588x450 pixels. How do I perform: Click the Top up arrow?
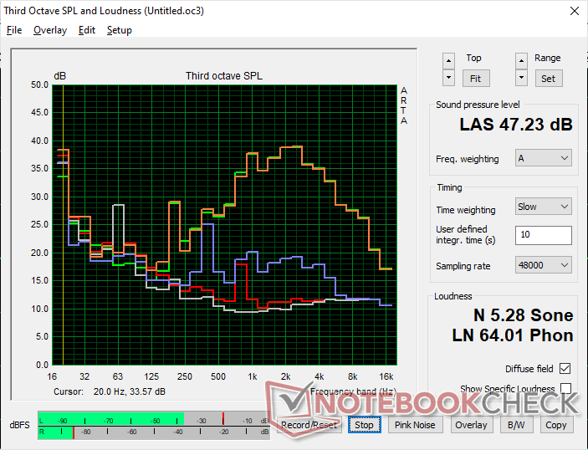[448, 61]
